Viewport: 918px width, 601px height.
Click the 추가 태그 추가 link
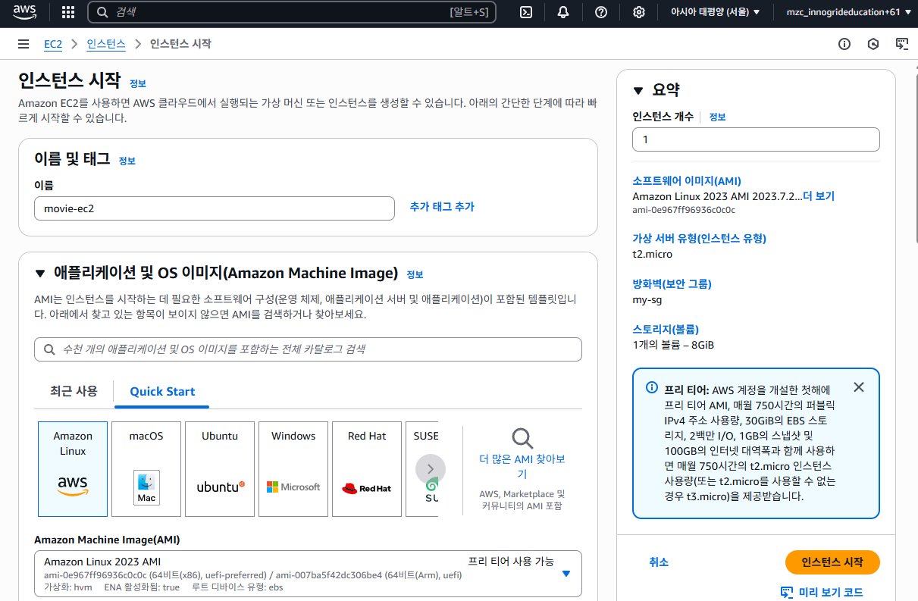click(442, 206)
